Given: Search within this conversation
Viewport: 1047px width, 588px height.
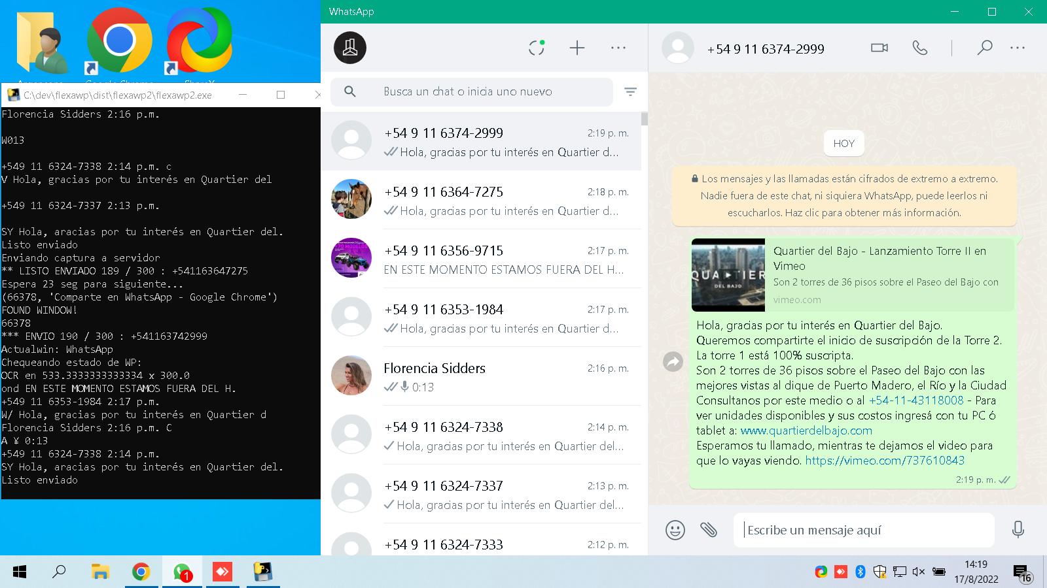Looking at the screenshot, I should pos(984,48).
